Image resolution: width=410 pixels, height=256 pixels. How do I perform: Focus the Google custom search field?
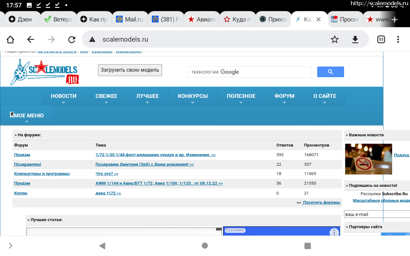(x=250, y=72)
